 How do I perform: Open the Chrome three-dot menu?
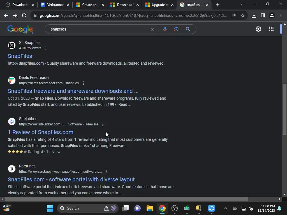pyautogui.click(x=281, y=16)
